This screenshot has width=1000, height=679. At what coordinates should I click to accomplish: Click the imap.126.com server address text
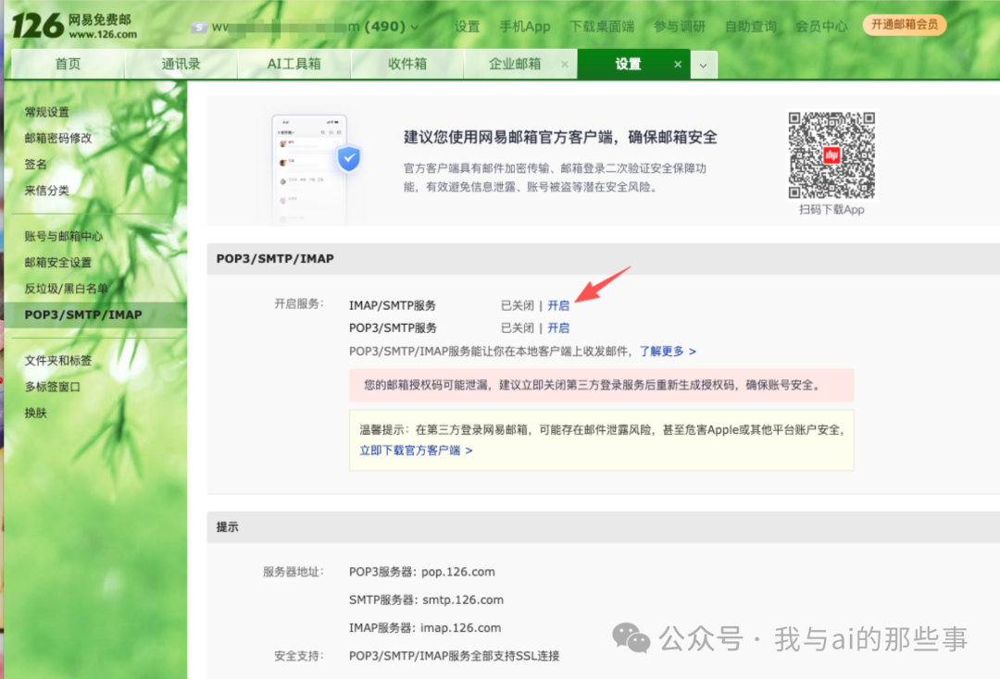pyautogui.click(x=460, y=628)
